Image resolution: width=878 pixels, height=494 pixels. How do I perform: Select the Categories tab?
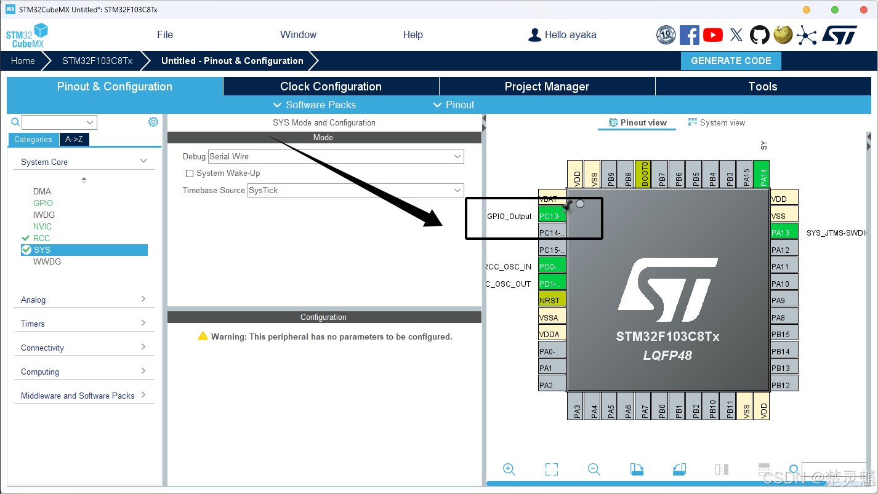pyautogui.click(x=33, y=139)
